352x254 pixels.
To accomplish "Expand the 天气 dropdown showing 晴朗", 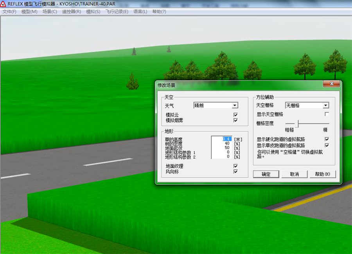I will click(235, 106).
